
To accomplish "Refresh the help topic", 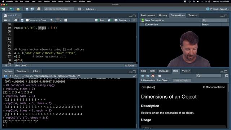I will pos(226,76).
